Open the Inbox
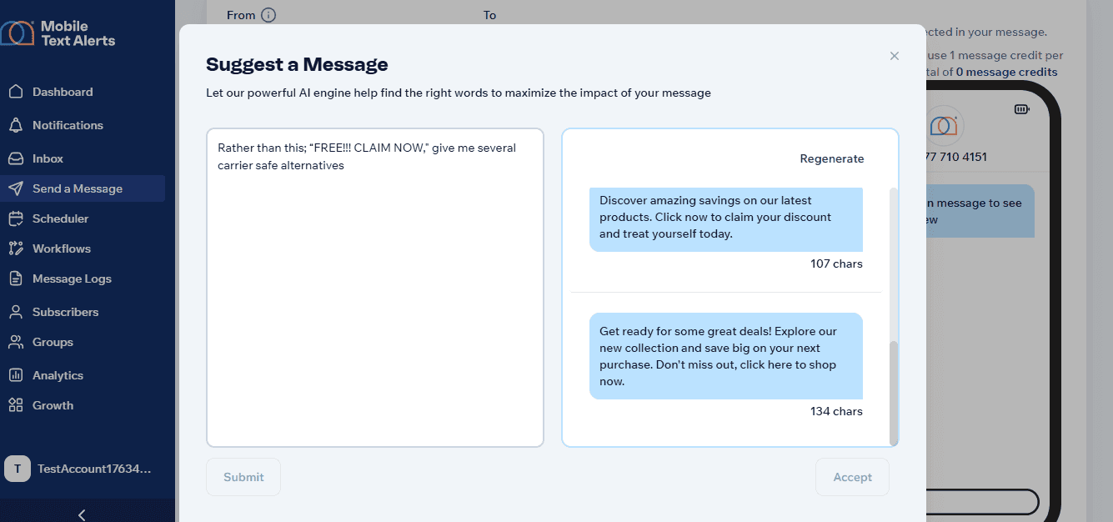Viewport: 1113px width, 522px height. 48,158
